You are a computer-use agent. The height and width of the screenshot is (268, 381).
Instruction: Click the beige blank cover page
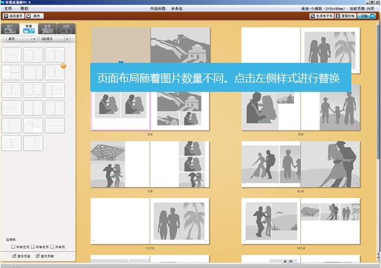[120, 45]
